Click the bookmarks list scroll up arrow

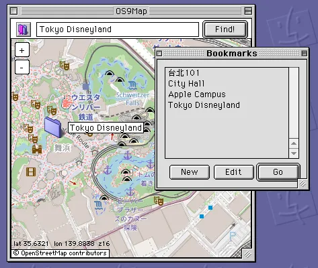[294, 143]
